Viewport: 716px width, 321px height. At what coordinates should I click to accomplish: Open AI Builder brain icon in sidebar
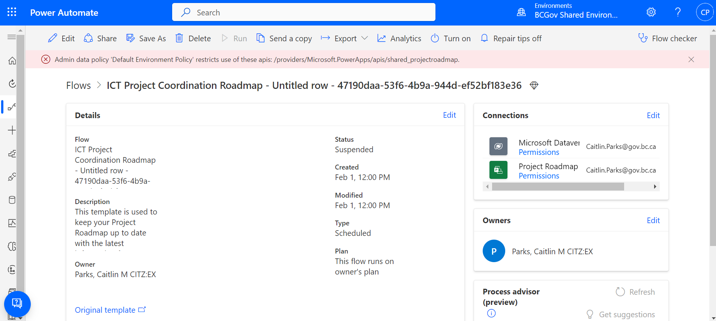coord(12,246)
